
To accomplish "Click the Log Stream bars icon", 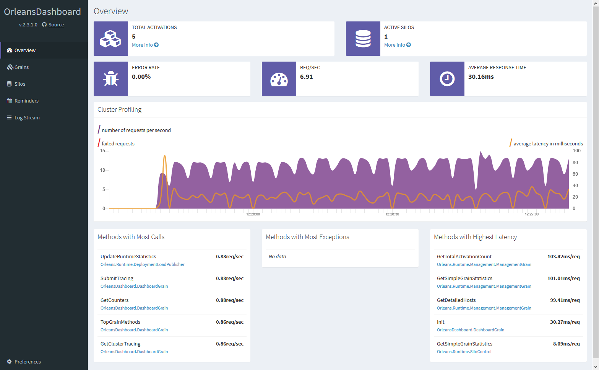I will tap(9, 118).
